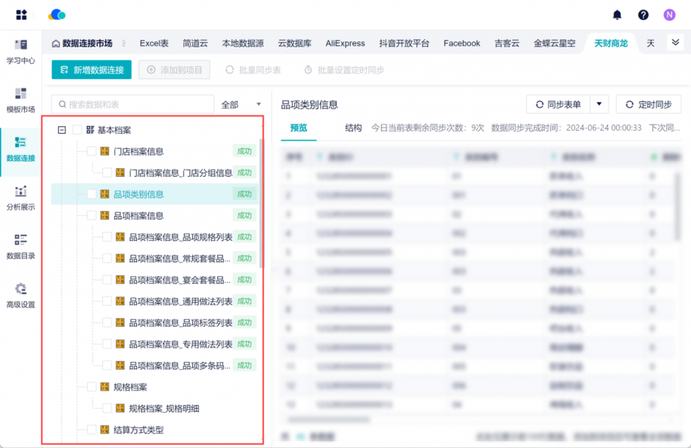Open the user avatar N

click(x=669, y=15)
